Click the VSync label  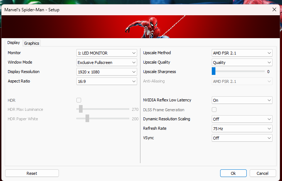pos(148,138)
